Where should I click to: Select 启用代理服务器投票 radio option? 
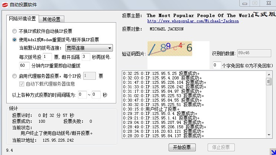(x=15, y=76)
